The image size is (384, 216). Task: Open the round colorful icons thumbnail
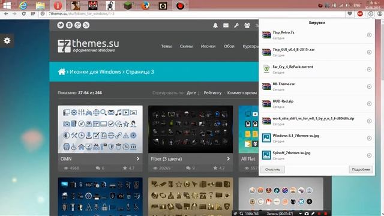[x=281, y=194]
